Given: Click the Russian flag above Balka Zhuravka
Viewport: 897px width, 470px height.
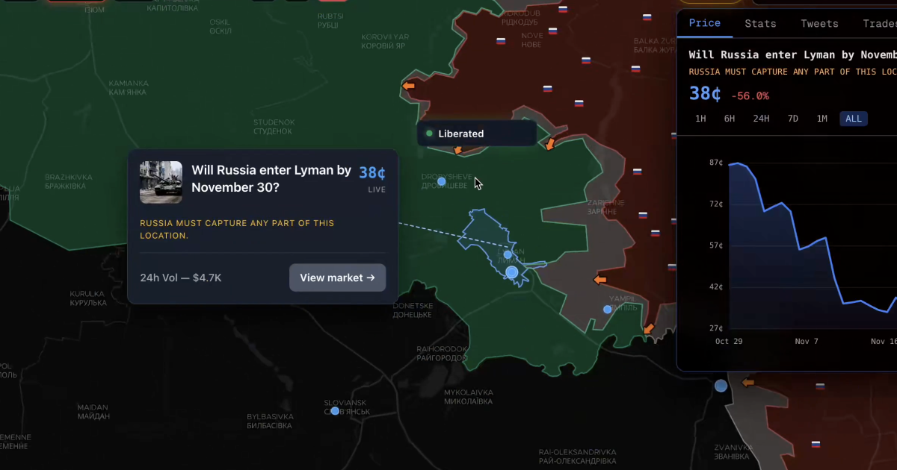Looking at the screenshot, I should [x=647, y=16].
